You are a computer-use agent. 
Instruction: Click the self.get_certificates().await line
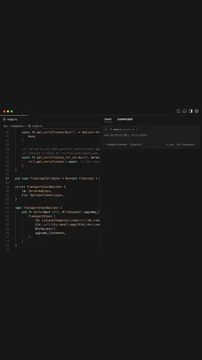coord(53,161)
